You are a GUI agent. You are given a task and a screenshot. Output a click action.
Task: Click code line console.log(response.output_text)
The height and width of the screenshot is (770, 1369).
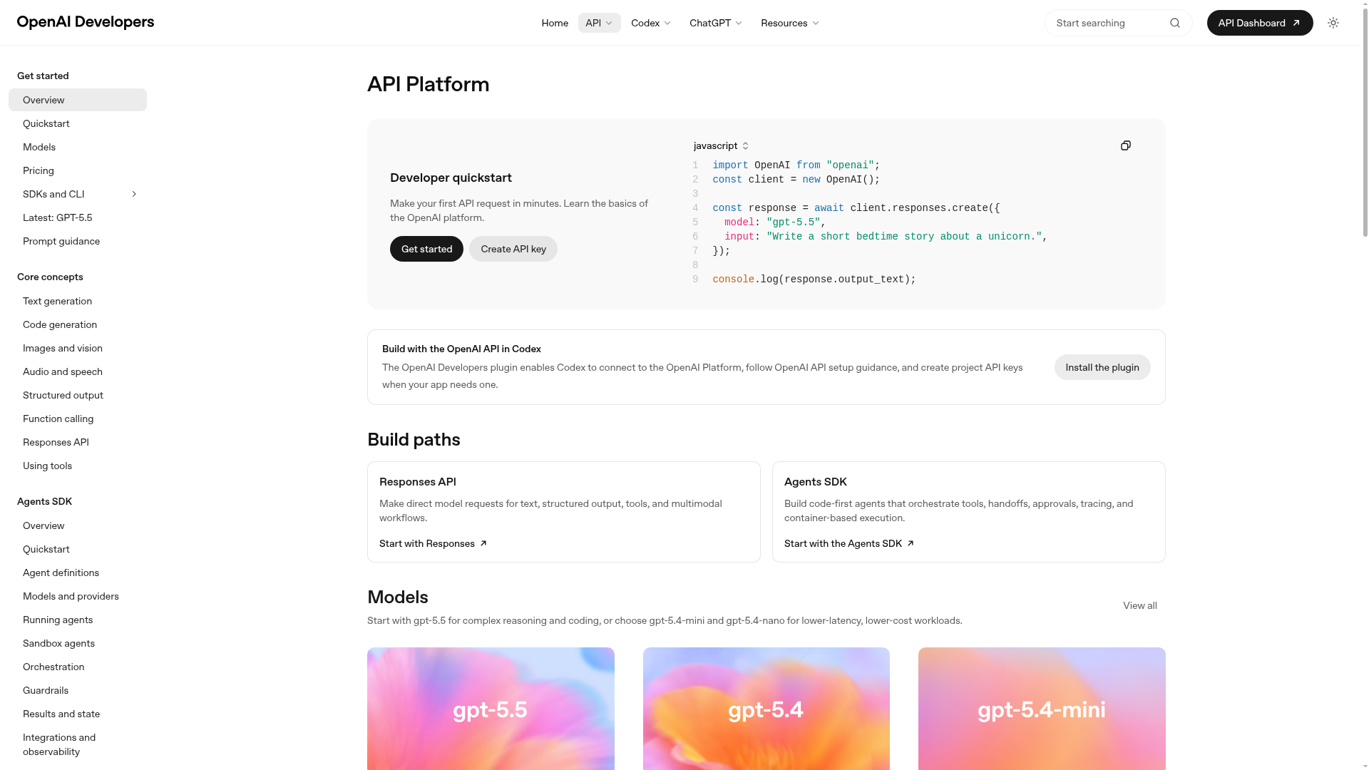[x=814, y=279]
